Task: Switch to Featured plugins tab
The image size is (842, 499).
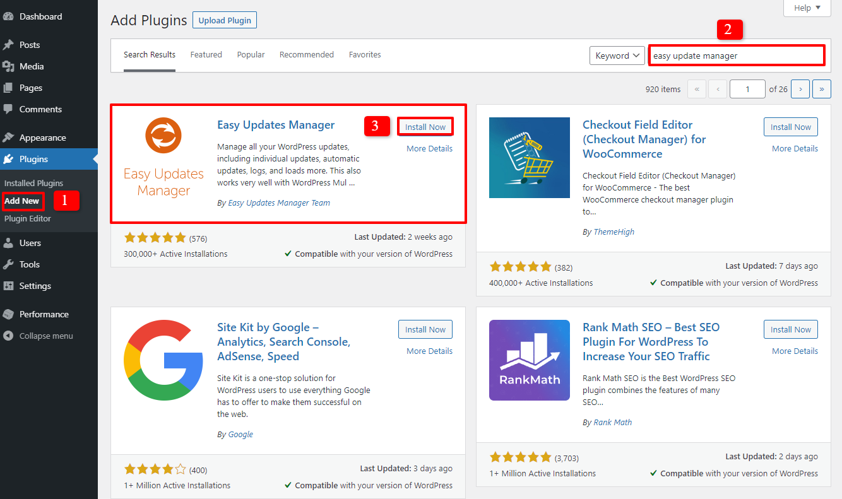Action: click(x=206, y=55)
